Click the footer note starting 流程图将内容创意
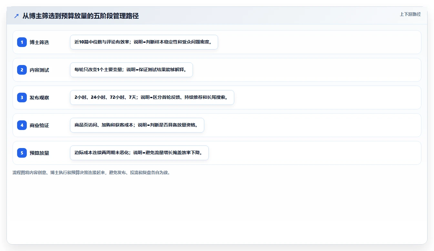The image size is (434, 251). [92, 173]
